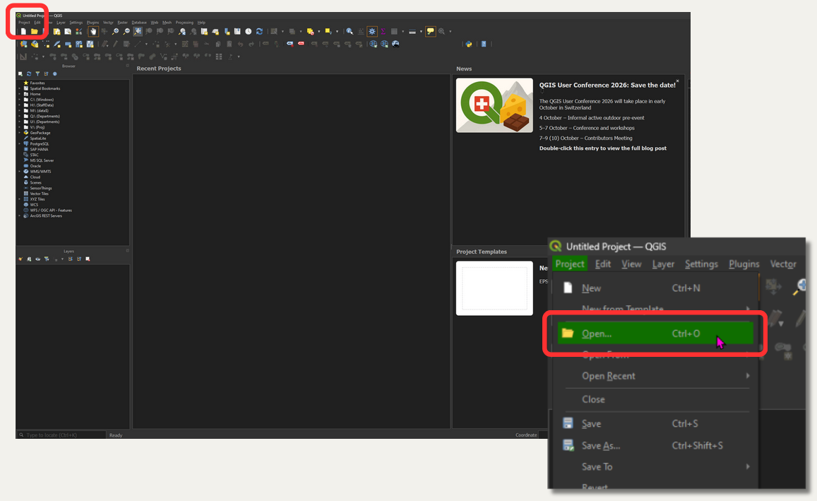Select Favorites in the Browser tree
The height and width of the screenshot is (501, 817).
37,83
